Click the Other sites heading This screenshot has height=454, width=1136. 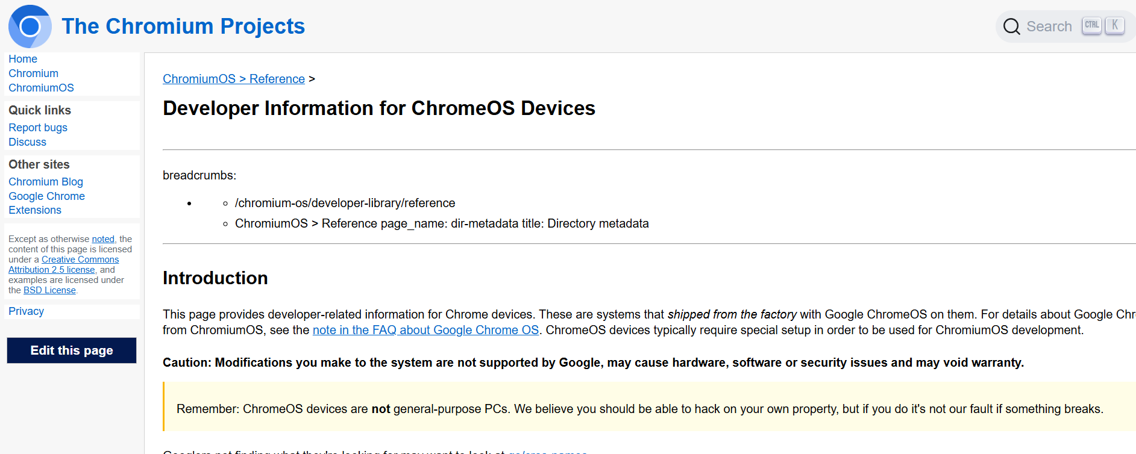39,164
